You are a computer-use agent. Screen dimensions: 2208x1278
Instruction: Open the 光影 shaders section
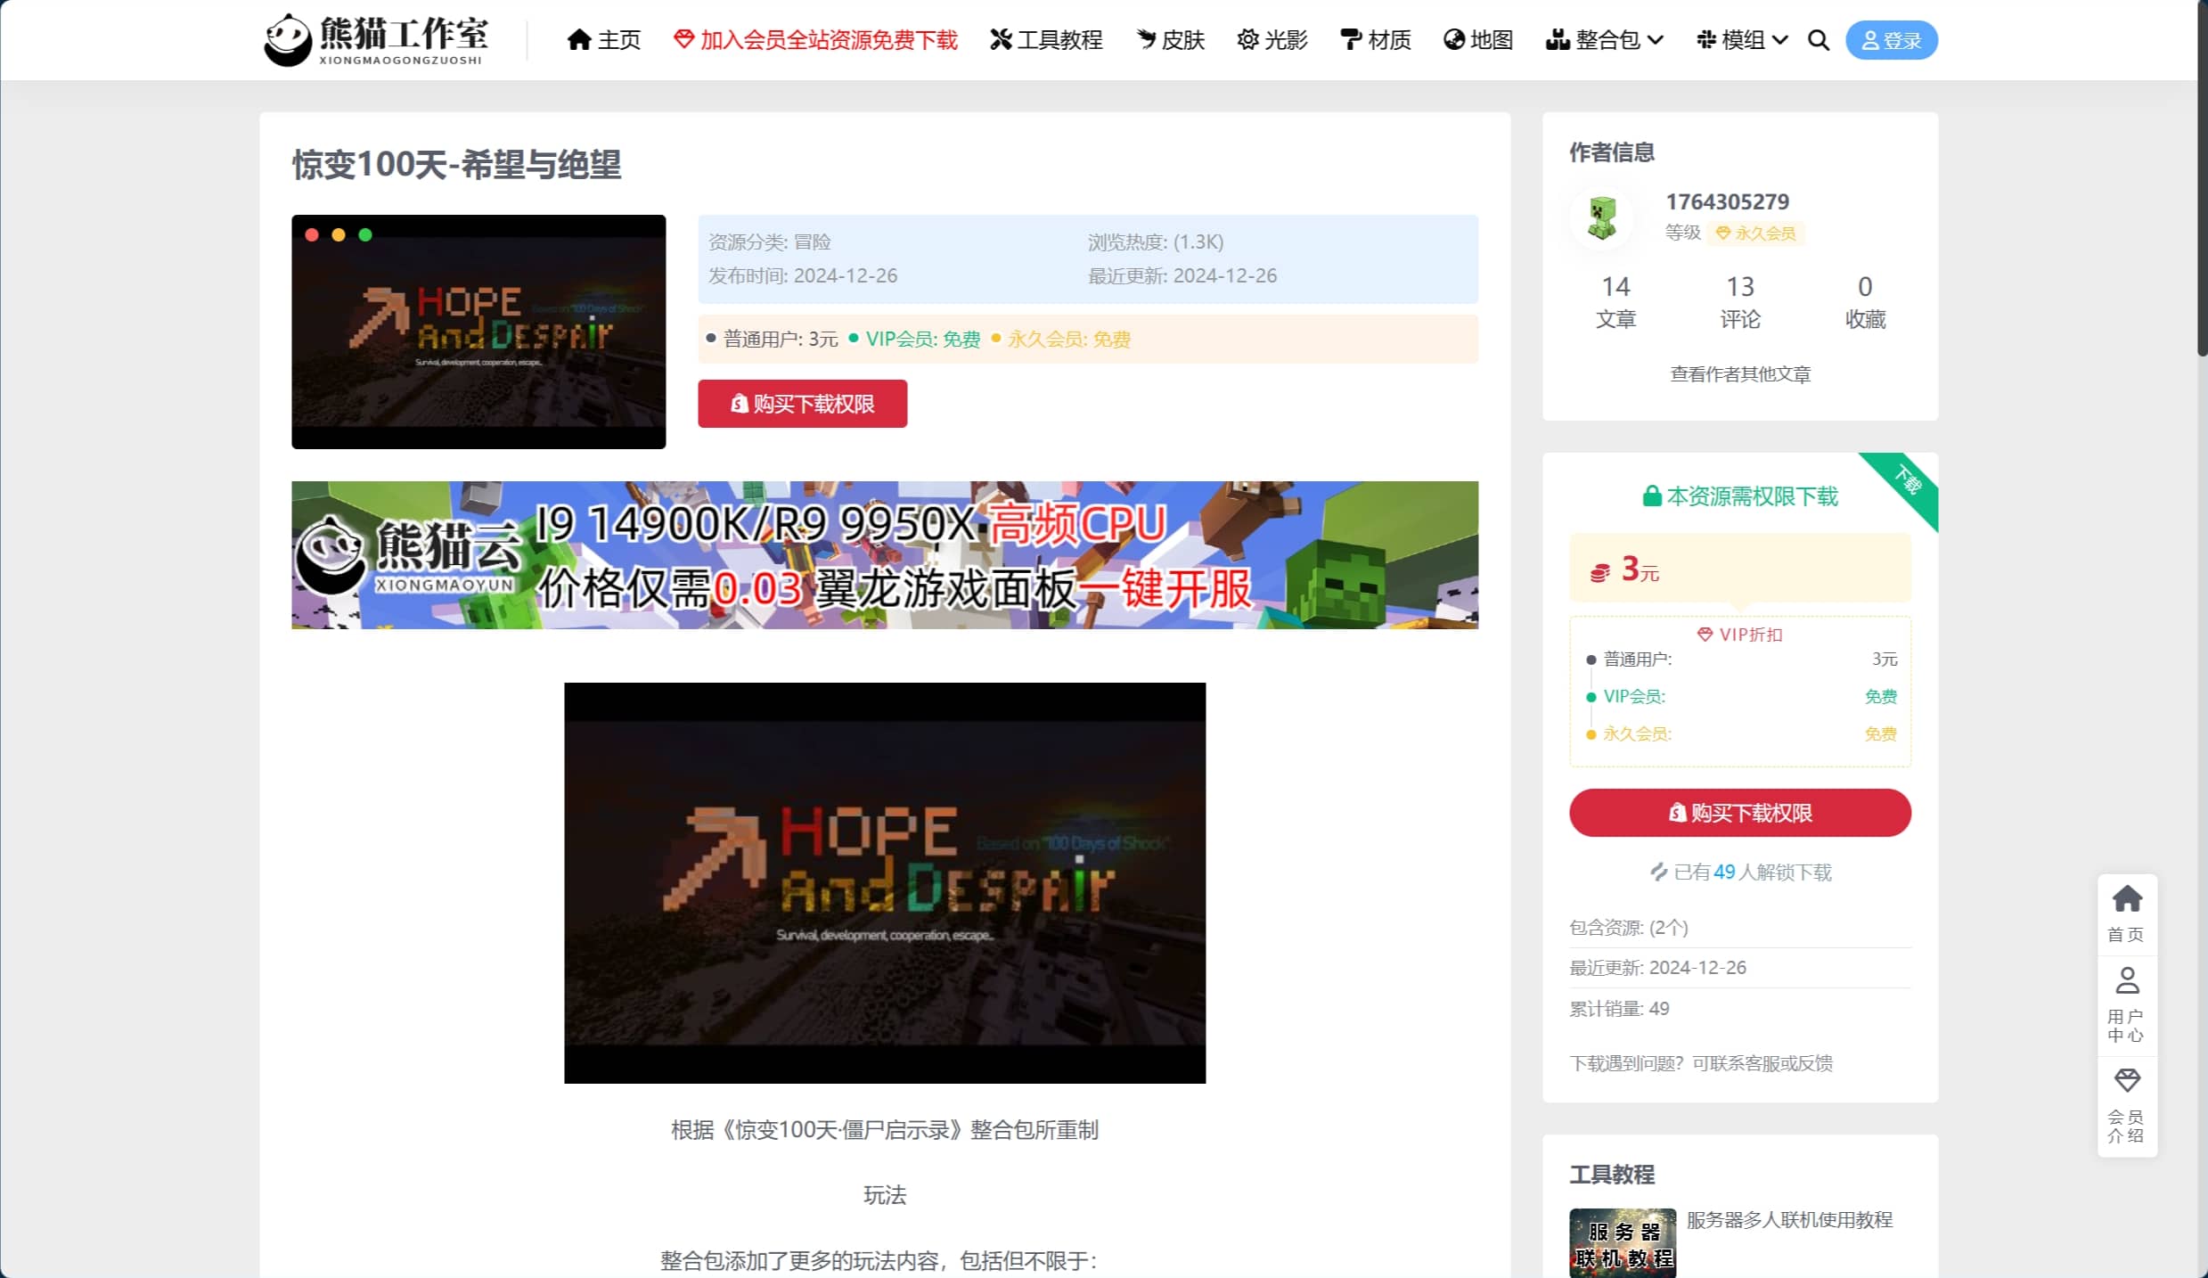click(1272, 40)
